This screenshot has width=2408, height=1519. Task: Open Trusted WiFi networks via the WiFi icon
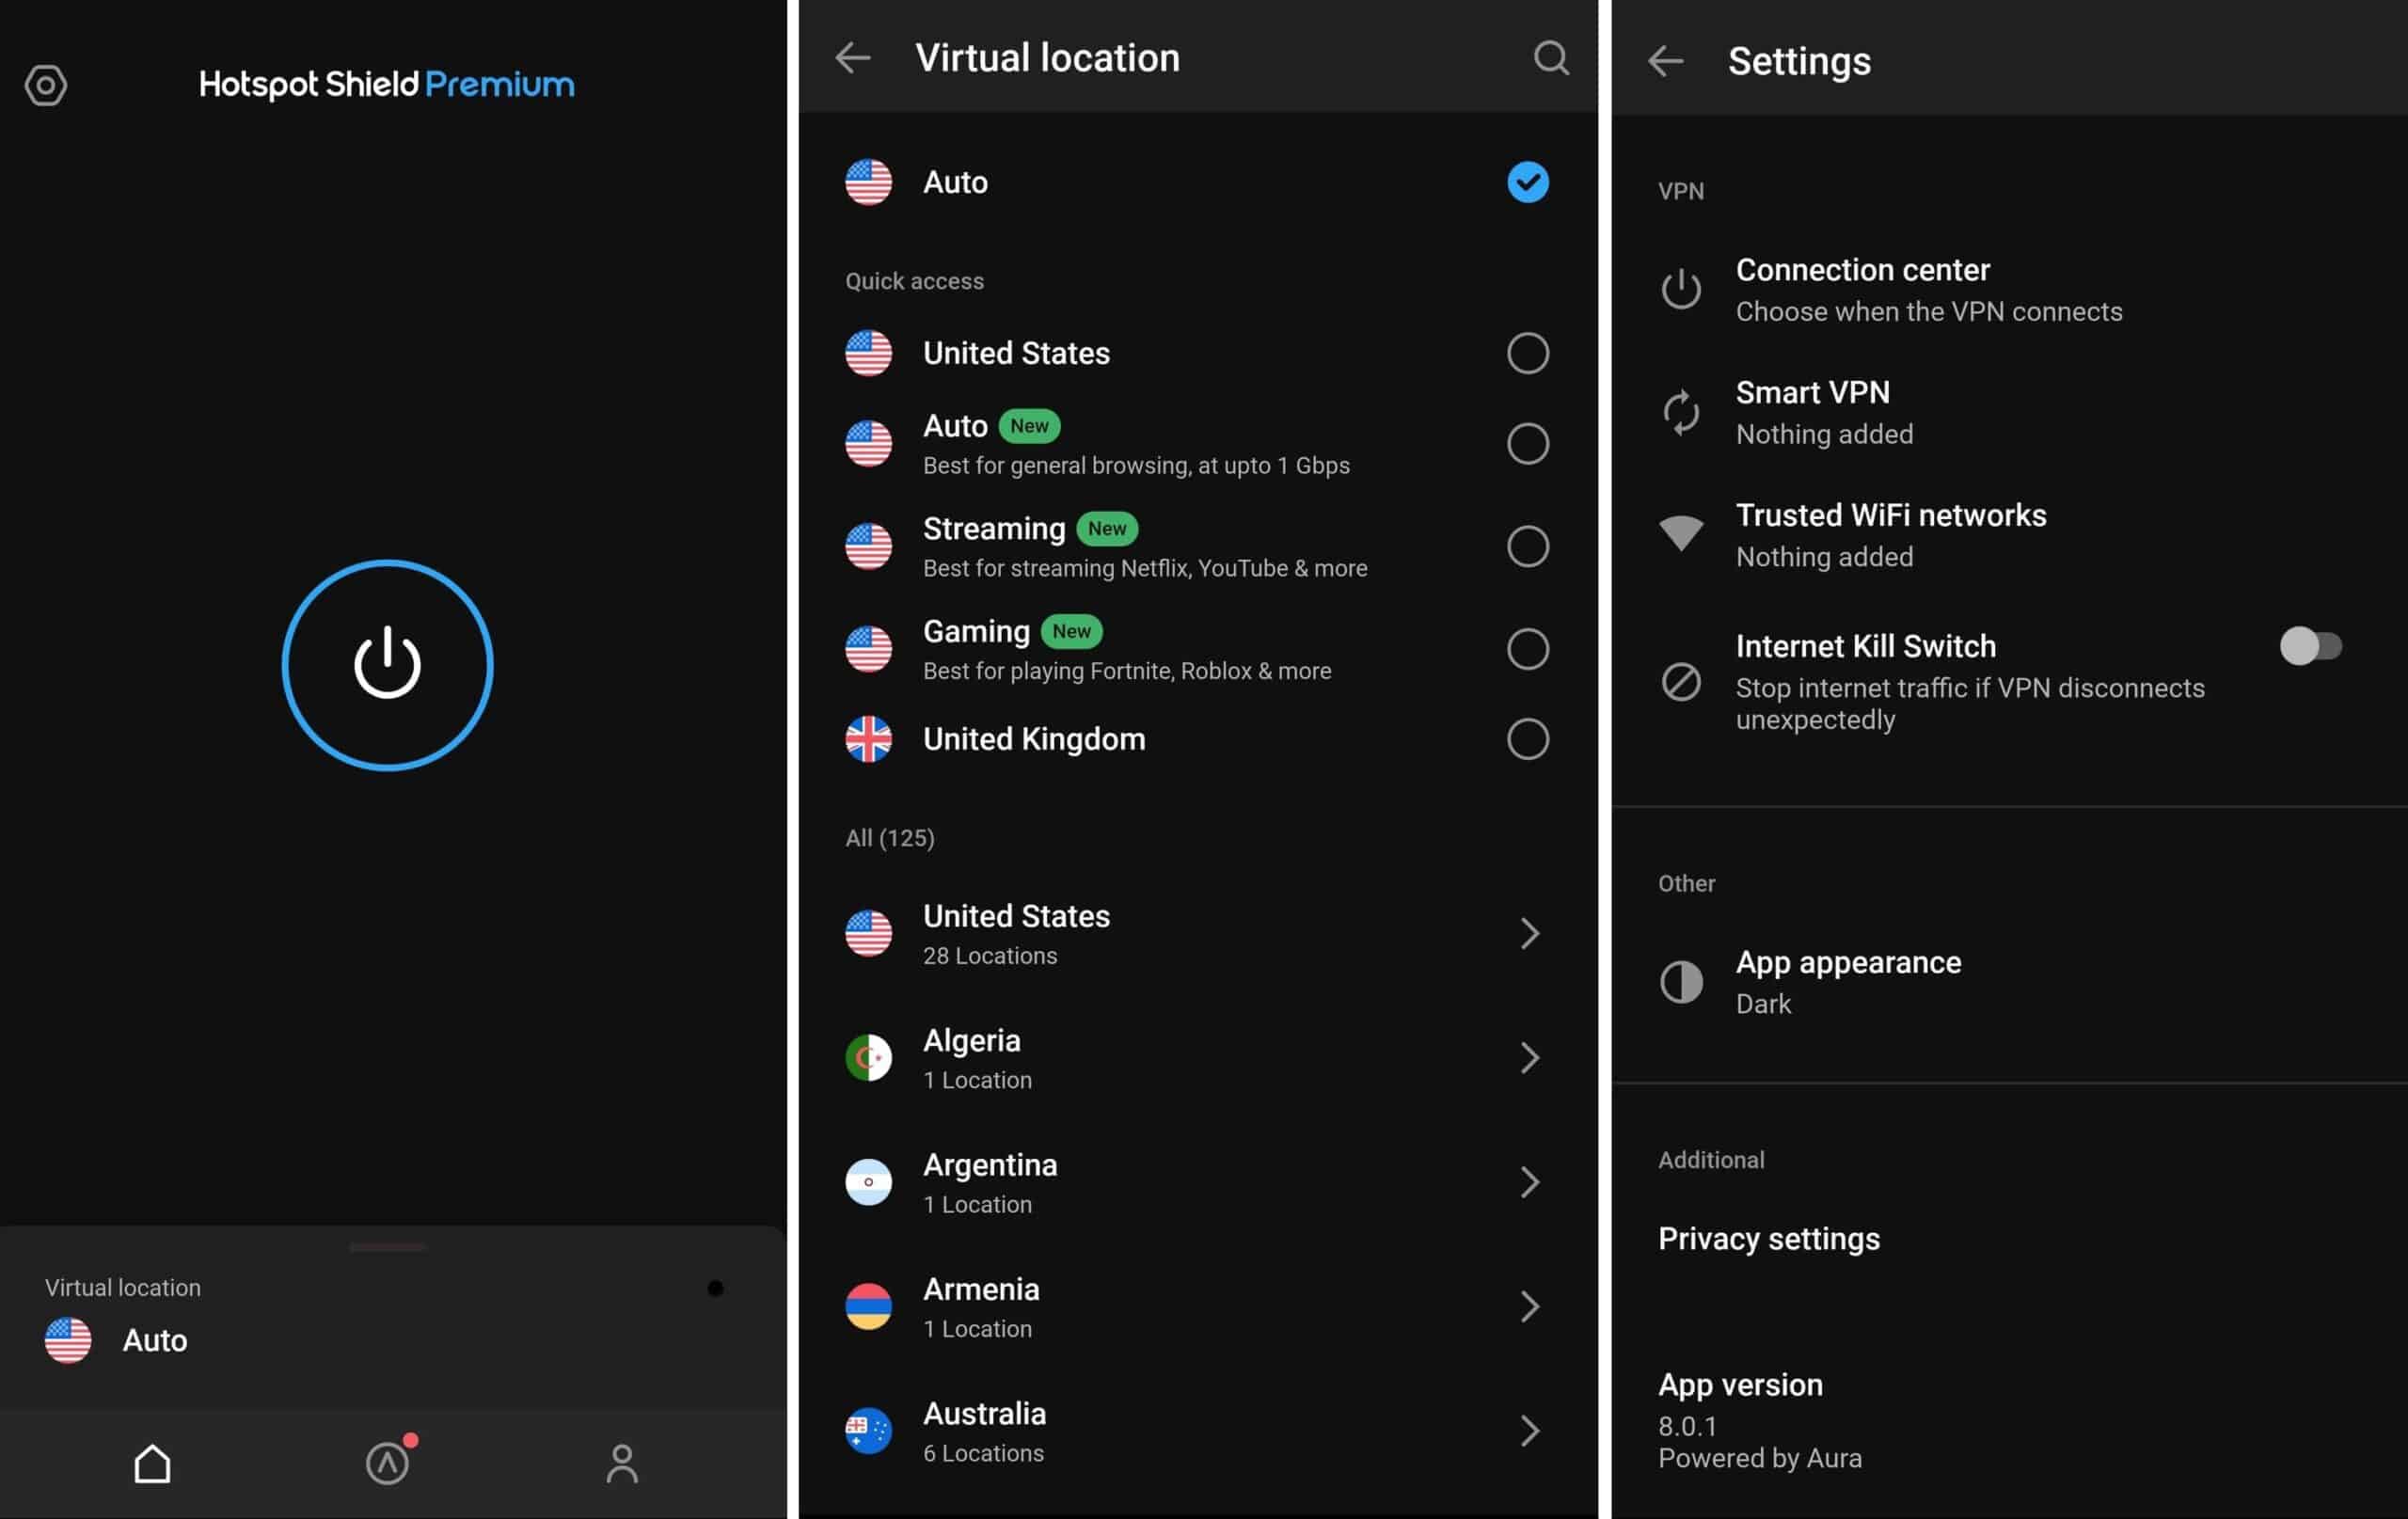1681,533
